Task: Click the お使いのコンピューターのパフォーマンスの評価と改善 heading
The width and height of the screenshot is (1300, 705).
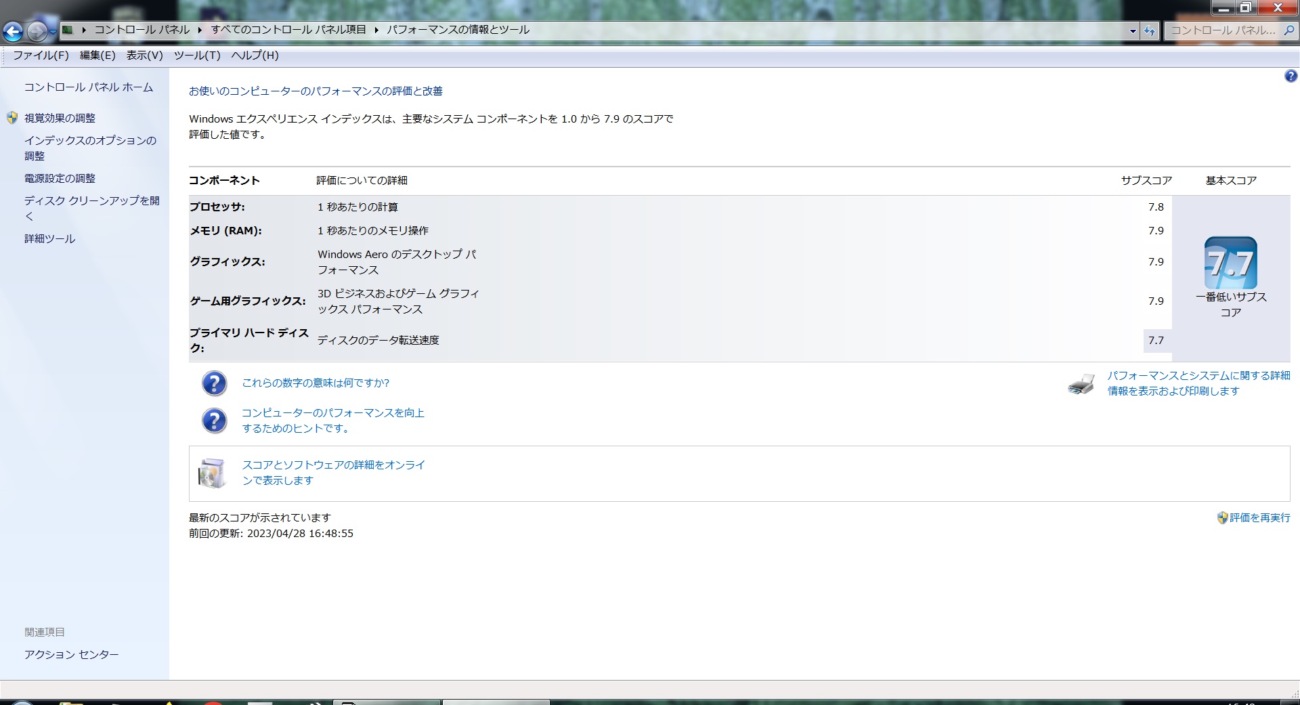Action: (316, 91)
